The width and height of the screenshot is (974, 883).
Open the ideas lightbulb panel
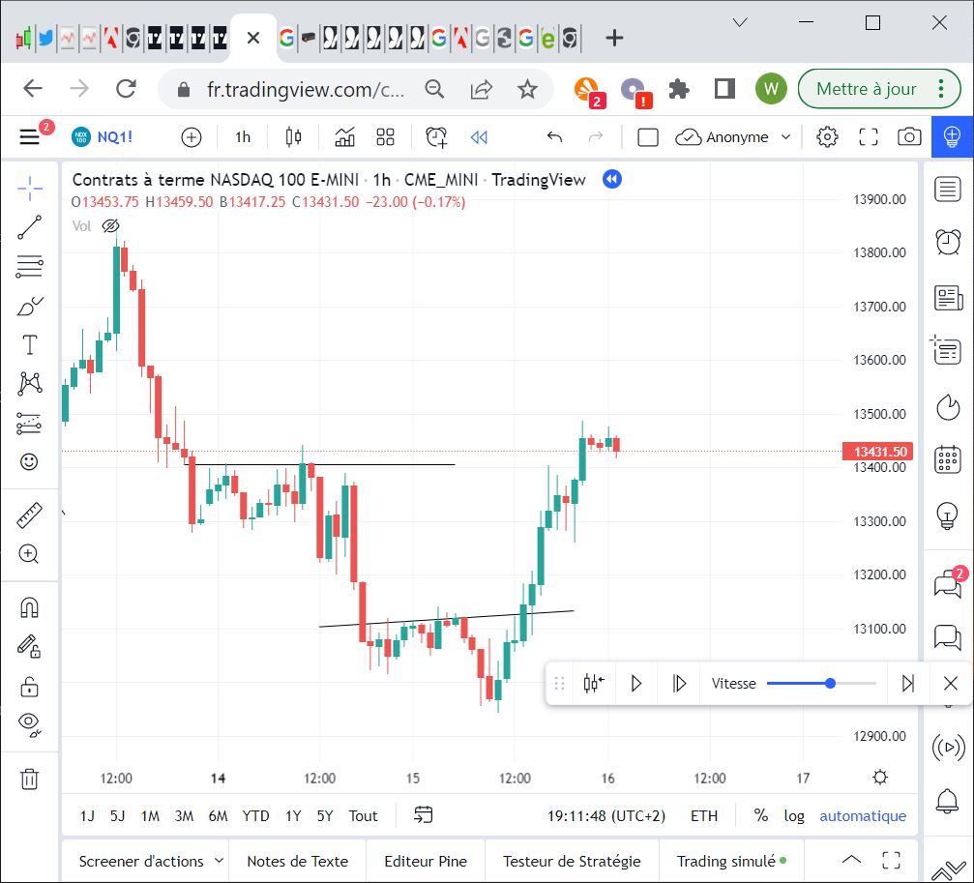pyautogui.click(x=947, y=515)
